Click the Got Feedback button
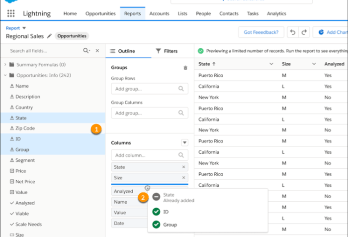The image size is (348, 237). coord(261,32)
